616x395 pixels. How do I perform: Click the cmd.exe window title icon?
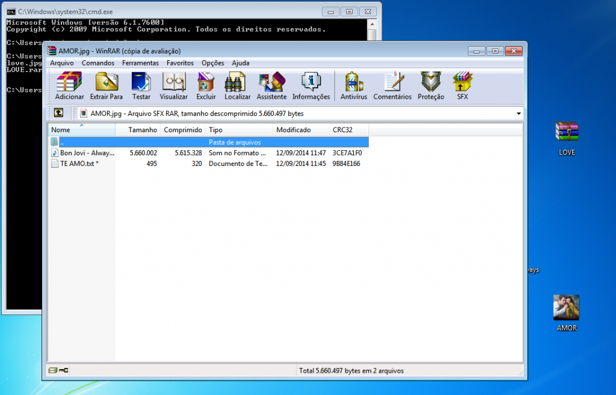click(x=11, y=12)
